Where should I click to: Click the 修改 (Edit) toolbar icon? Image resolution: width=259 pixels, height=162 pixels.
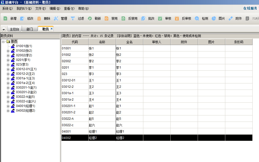[x=22, y=18]
